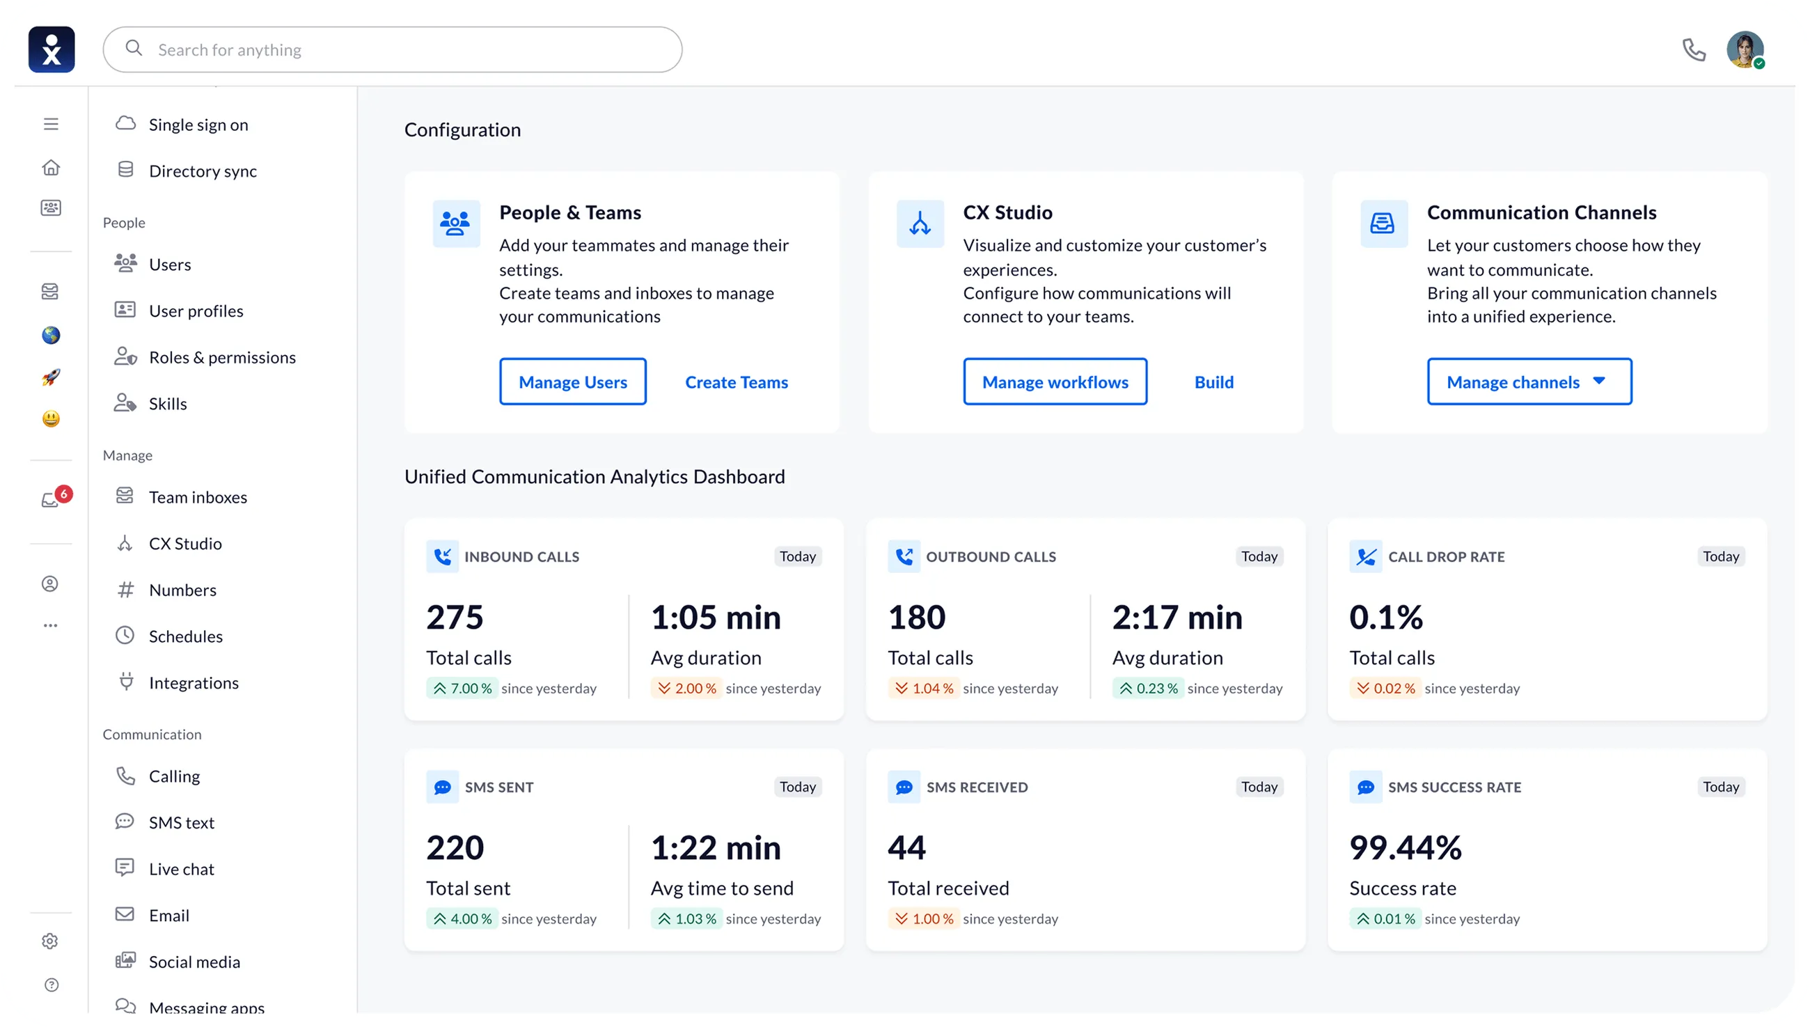Click the 44 total received value
The width and height of the screenshot is (1810, 1027).
coord(907,848)
